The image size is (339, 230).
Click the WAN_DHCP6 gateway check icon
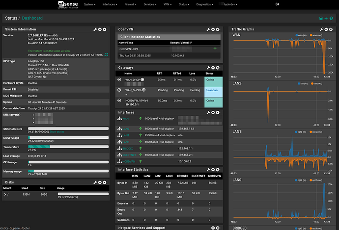point(119,90)
